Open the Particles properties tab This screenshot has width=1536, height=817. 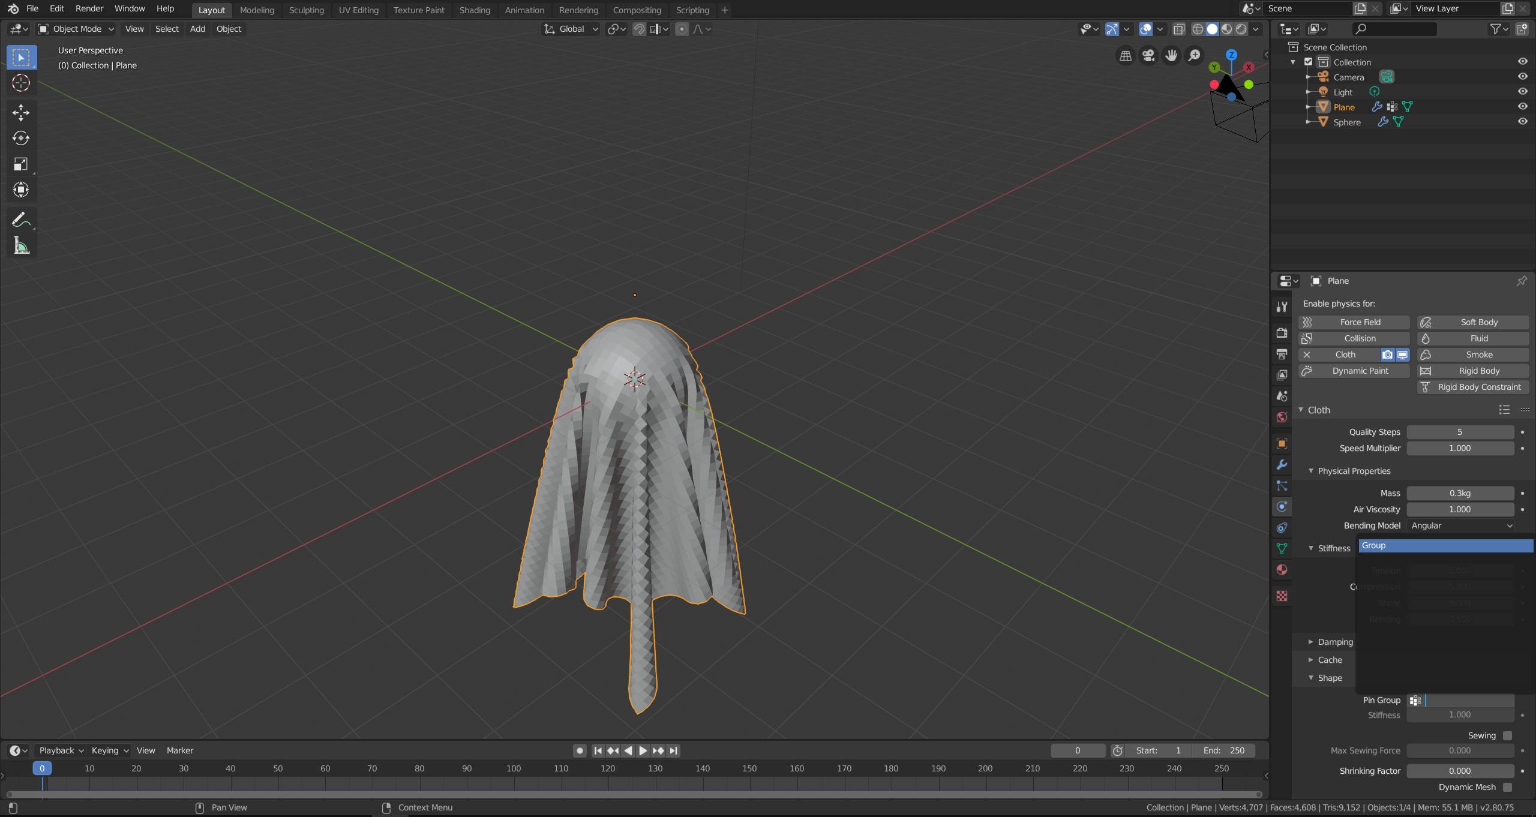[1282, 486]
